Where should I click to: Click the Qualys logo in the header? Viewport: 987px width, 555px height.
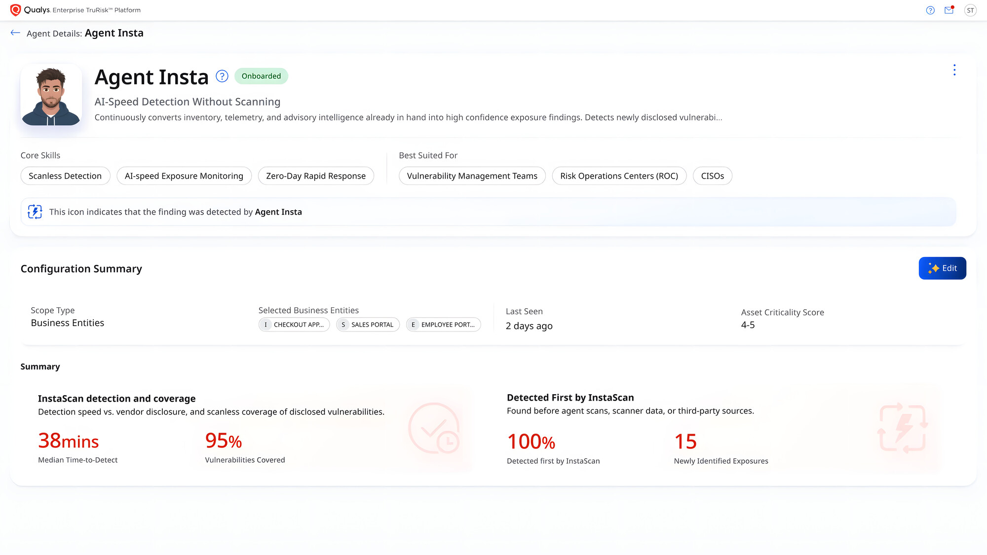(30, 10)
